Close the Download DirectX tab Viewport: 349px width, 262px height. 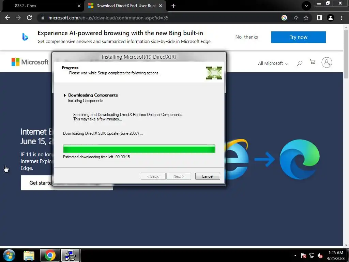160,6
